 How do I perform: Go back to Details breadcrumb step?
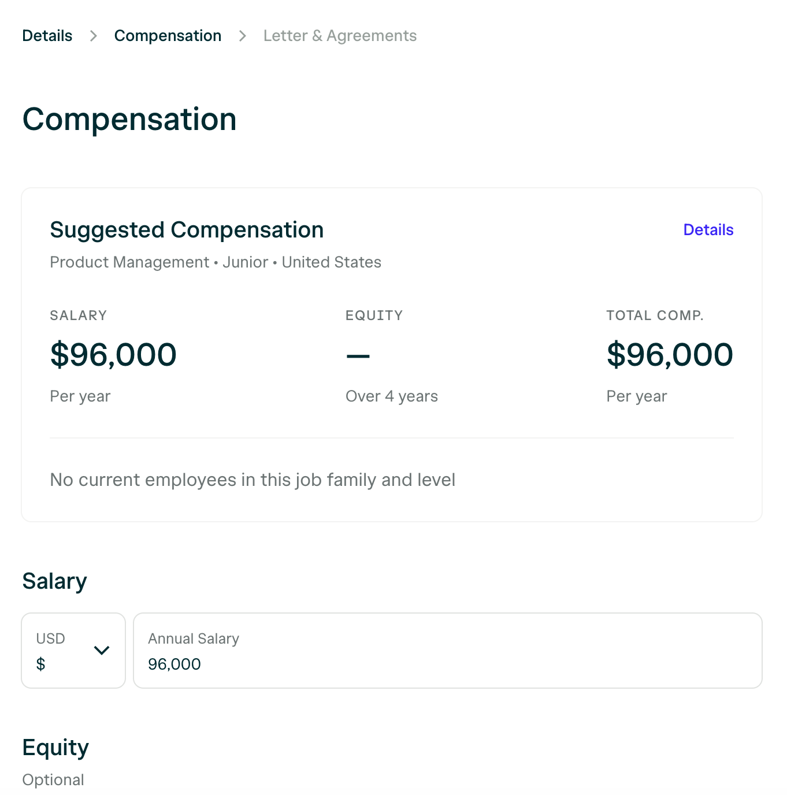tap(47, 36)
